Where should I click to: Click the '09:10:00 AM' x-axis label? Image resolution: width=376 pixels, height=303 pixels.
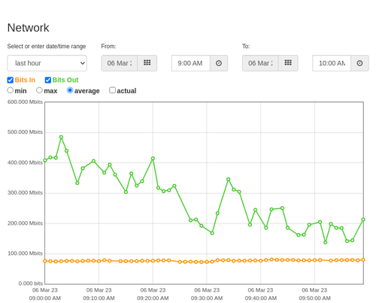(99, 298)
